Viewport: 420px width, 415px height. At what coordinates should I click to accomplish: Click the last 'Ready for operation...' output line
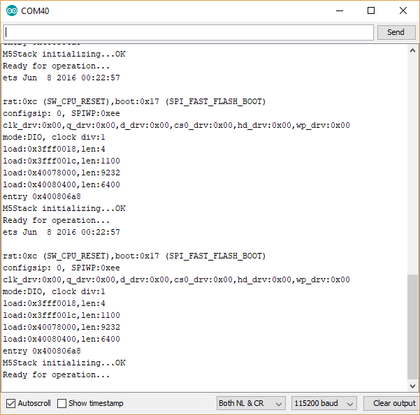click(56, 374)
